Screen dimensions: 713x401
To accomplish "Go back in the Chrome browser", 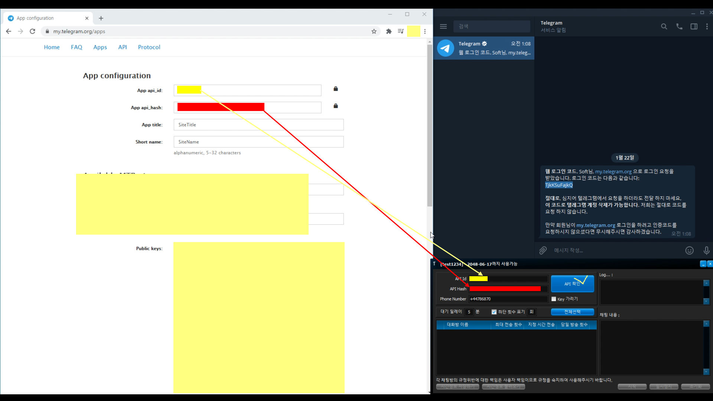I will [x=9, y=32].
